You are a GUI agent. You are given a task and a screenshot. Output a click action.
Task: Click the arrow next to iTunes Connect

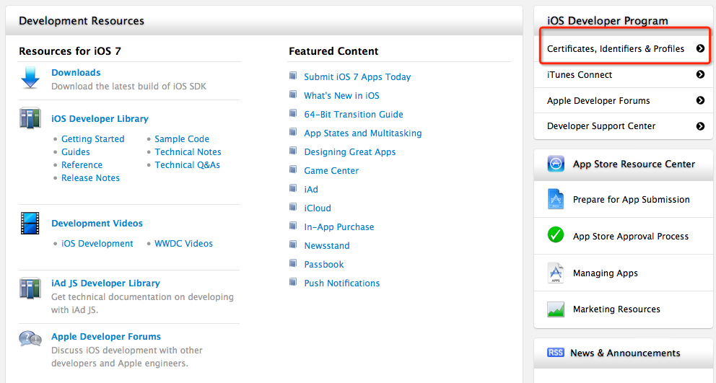(x=699, y=74)
